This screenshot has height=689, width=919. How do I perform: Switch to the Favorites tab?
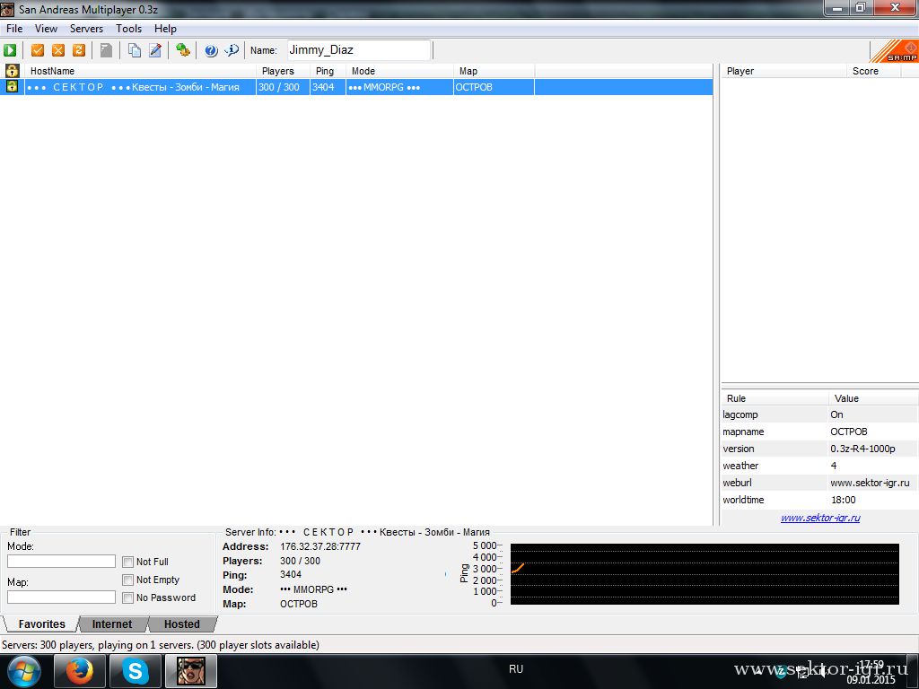41,624
